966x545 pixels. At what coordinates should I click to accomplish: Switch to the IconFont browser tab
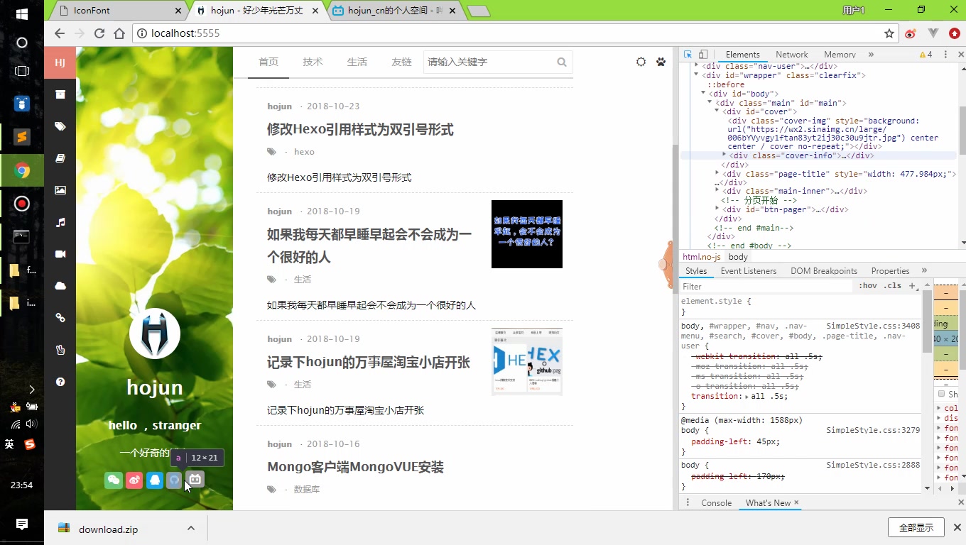118,11
